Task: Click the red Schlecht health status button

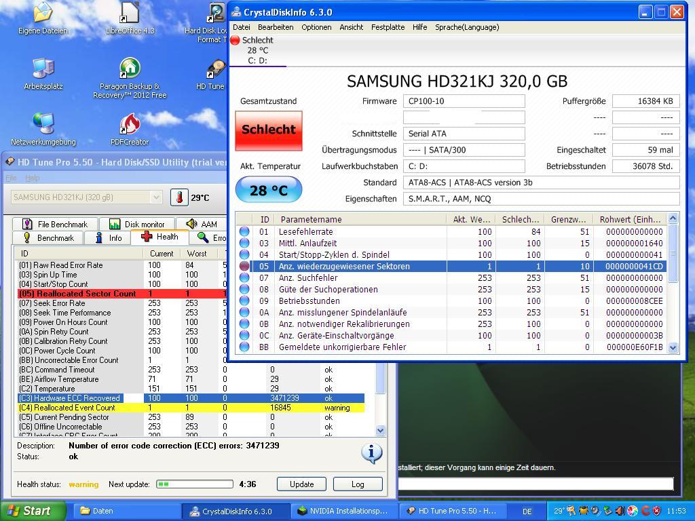Action: coord(269,131)
